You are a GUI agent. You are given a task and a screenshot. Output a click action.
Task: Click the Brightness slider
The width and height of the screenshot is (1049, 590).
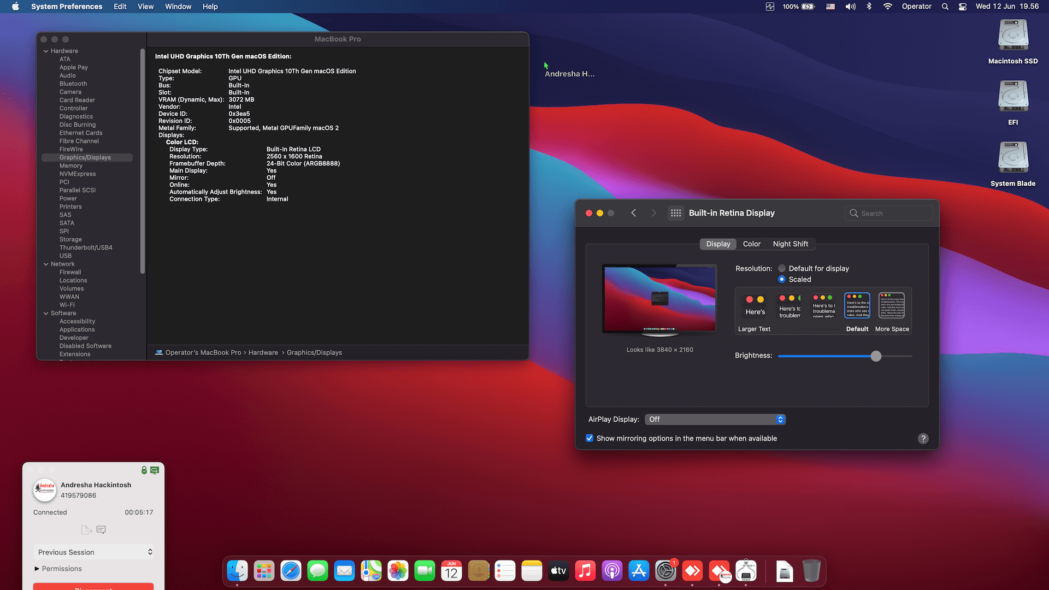(845, 356)
